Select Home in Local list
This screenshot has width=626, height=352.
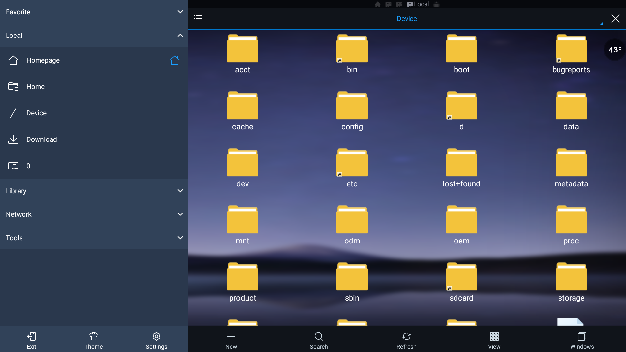click(94, 87)
